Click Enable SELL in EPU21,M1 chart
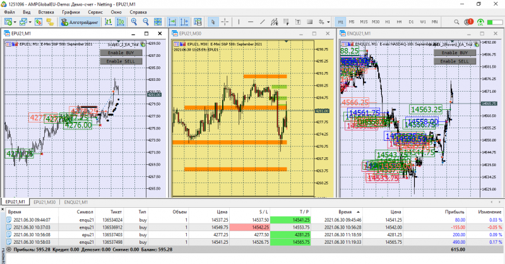505x264 pixels. pyautogui.click(x=121, y=61)
